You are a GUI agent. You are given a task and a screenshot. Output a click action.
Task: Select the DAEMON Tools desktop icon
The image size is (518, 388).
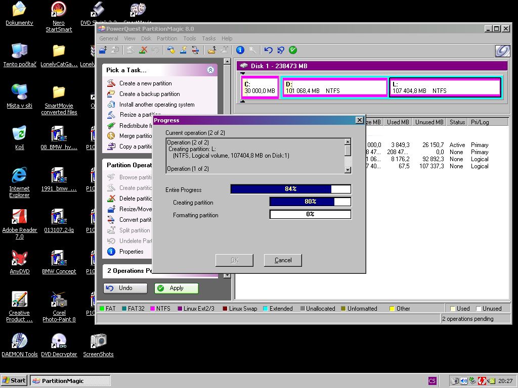pos(20,345)
